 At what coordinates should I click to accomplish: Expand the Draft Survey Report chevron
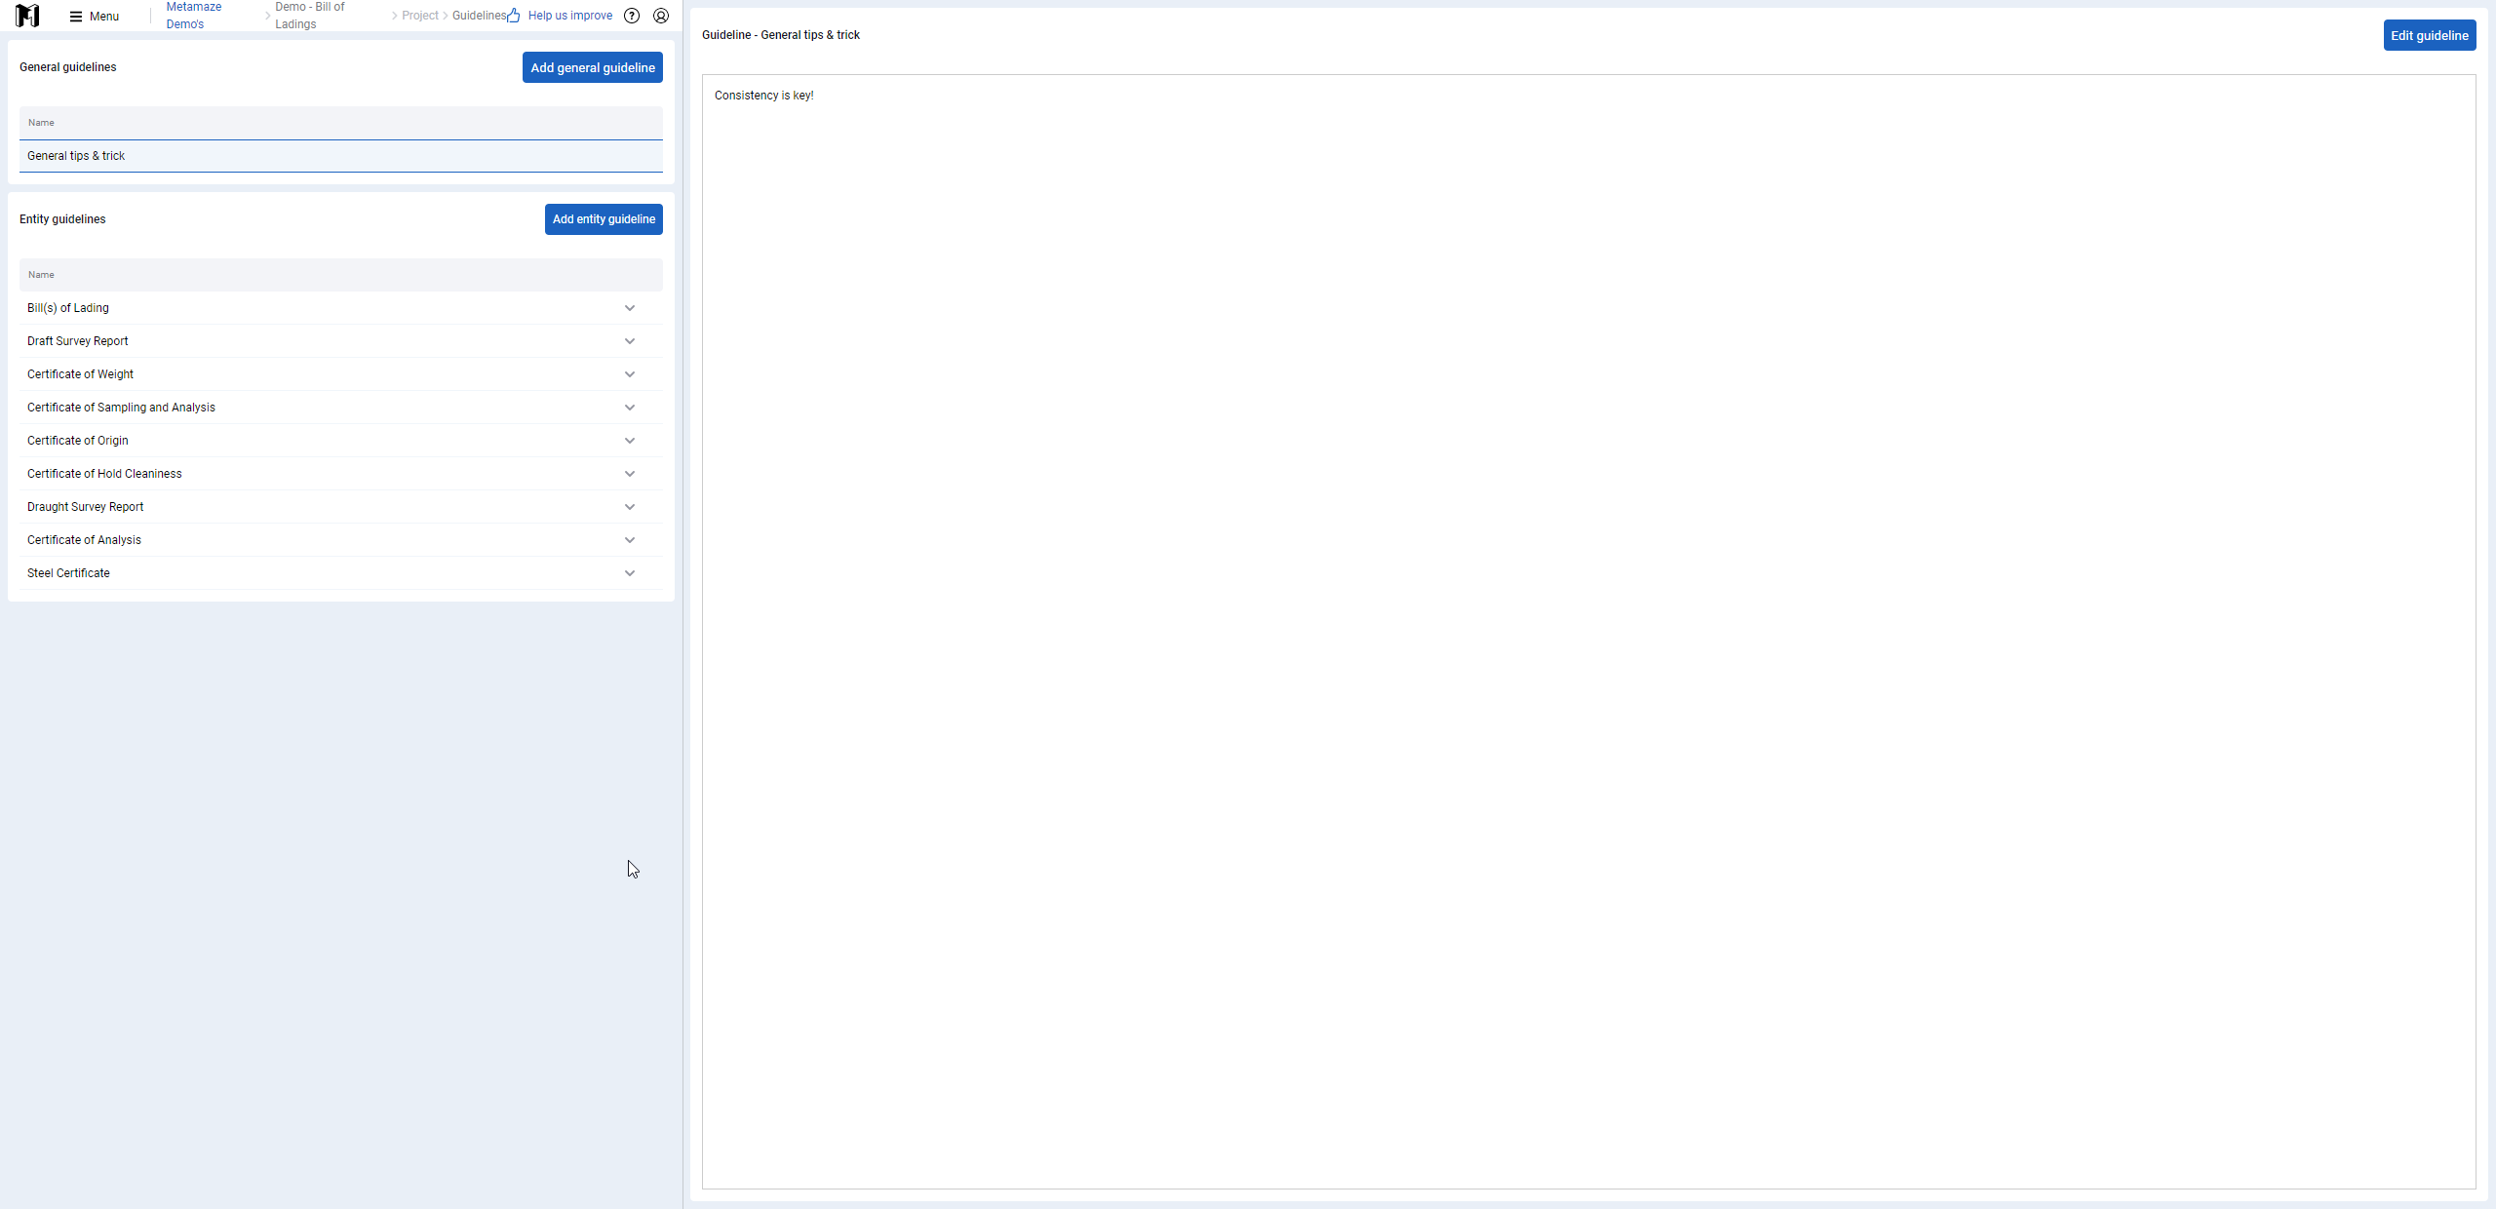(x=630, y=341)
